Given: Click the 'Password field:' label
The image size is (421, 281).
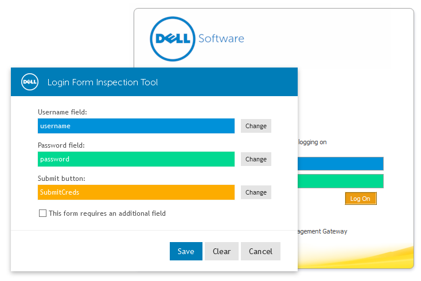Looking at the screenshot, I should coord(61,145).
